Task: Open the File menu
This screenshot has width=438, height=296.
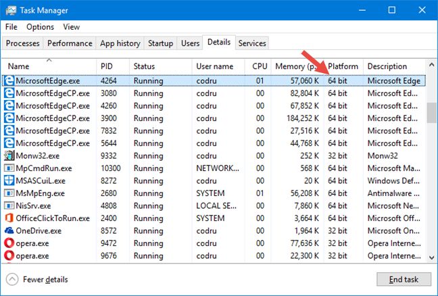Action: [x=11, y=27]
